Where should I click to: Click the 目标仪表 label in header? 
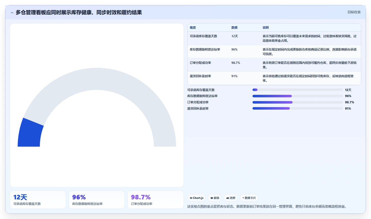(x=354, y=12)
